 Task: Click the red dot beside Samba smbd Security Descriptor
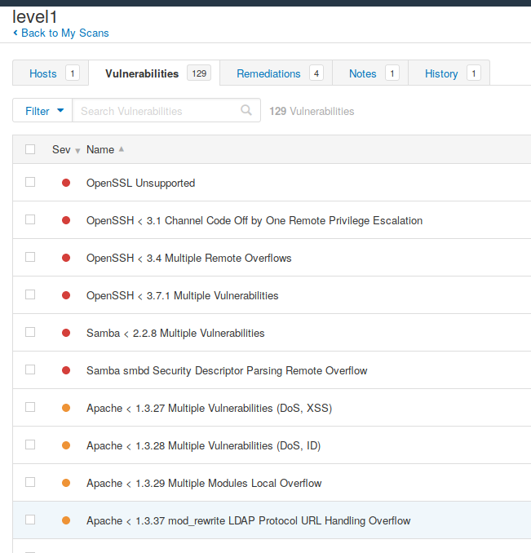(66, 370)
